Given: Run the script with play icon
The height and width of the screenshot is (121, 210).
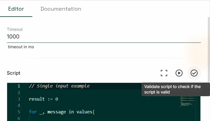Looking at the screenshot, I should click(x=179, y=73).
